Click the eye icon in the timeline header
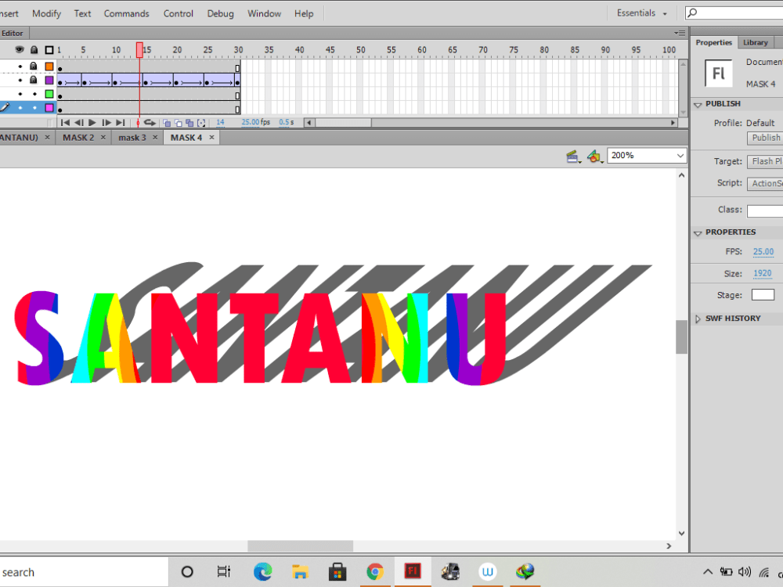 pyautogui.click(x=20, y=49)
